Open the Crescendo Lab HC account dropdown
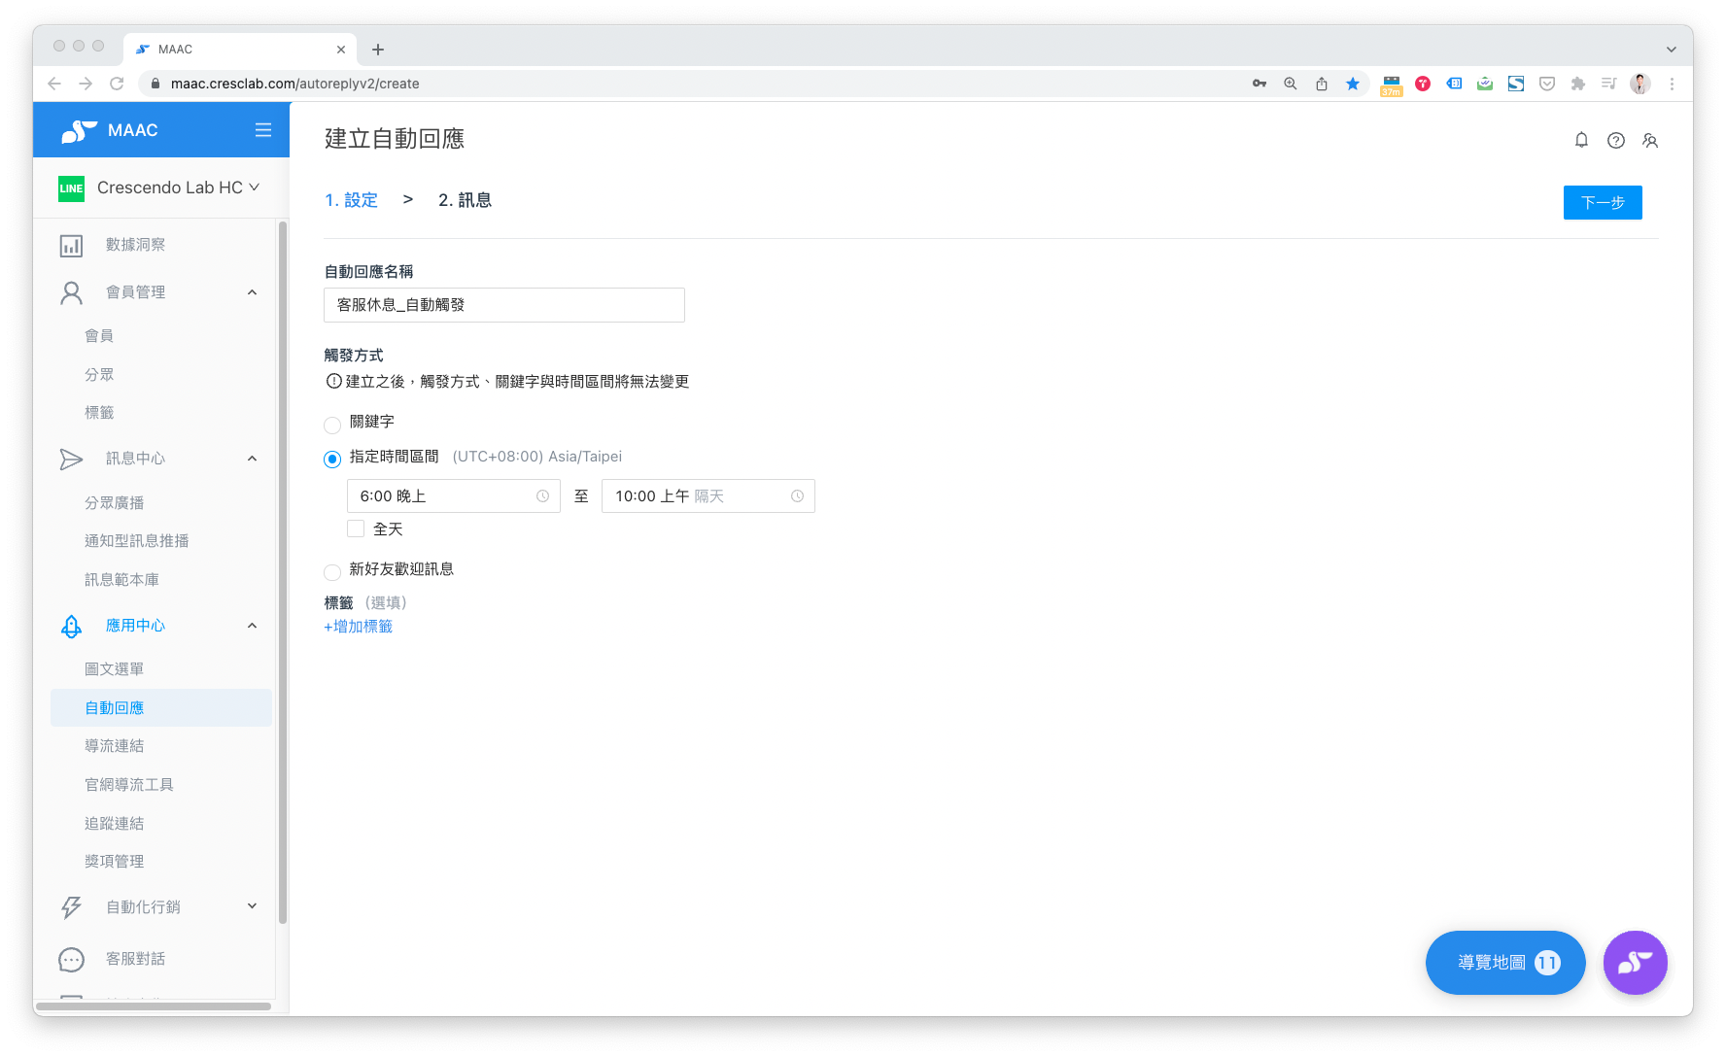This screenshot has height=1057, width=1726. (x=178, y=188)
